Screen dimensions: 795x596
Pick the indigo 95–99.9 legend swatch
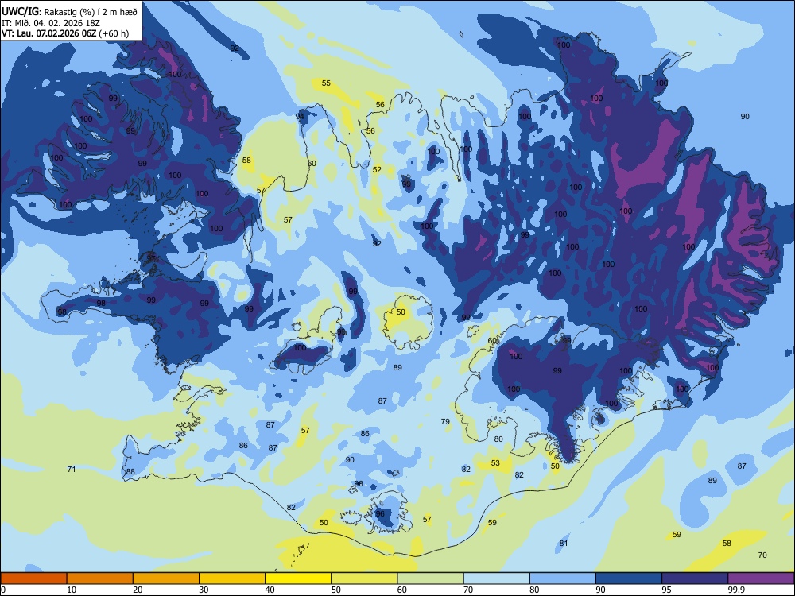[x=695, y=579]
